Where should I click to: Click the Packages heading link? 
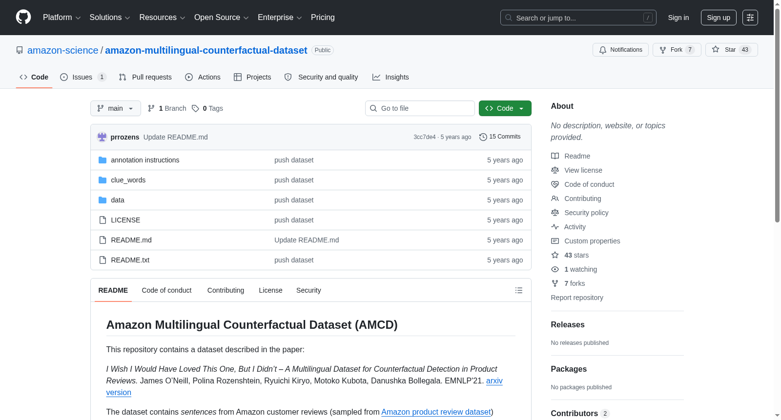(569, 369)
